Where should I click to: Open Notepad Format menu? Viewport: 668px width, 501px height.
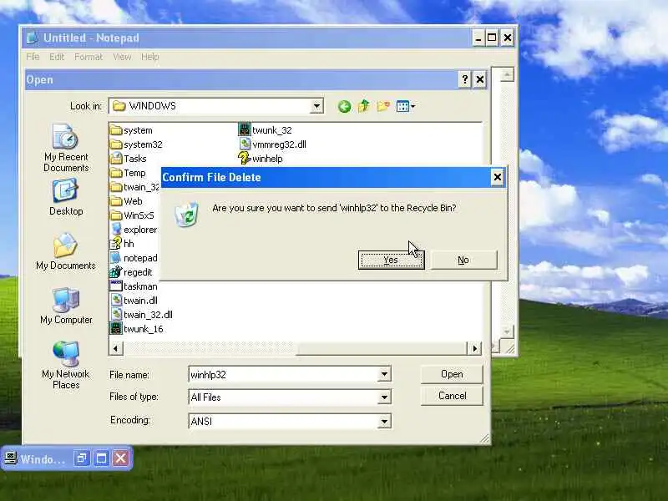pos(89,57)
